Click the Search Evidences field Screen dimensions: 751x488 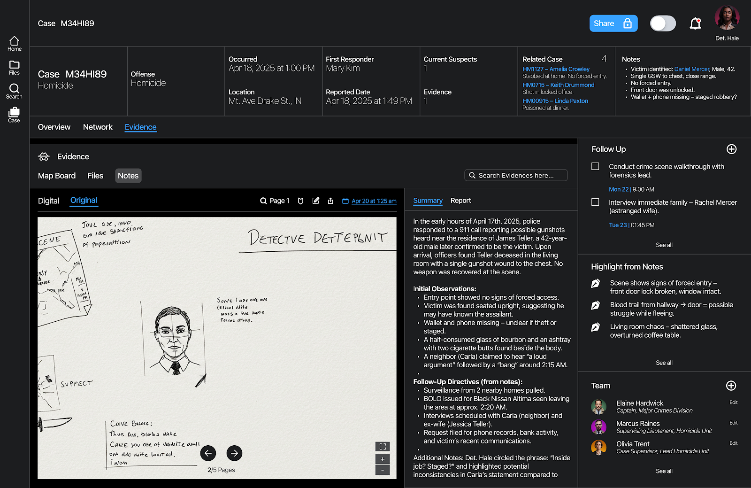click(x=516, y=175)
